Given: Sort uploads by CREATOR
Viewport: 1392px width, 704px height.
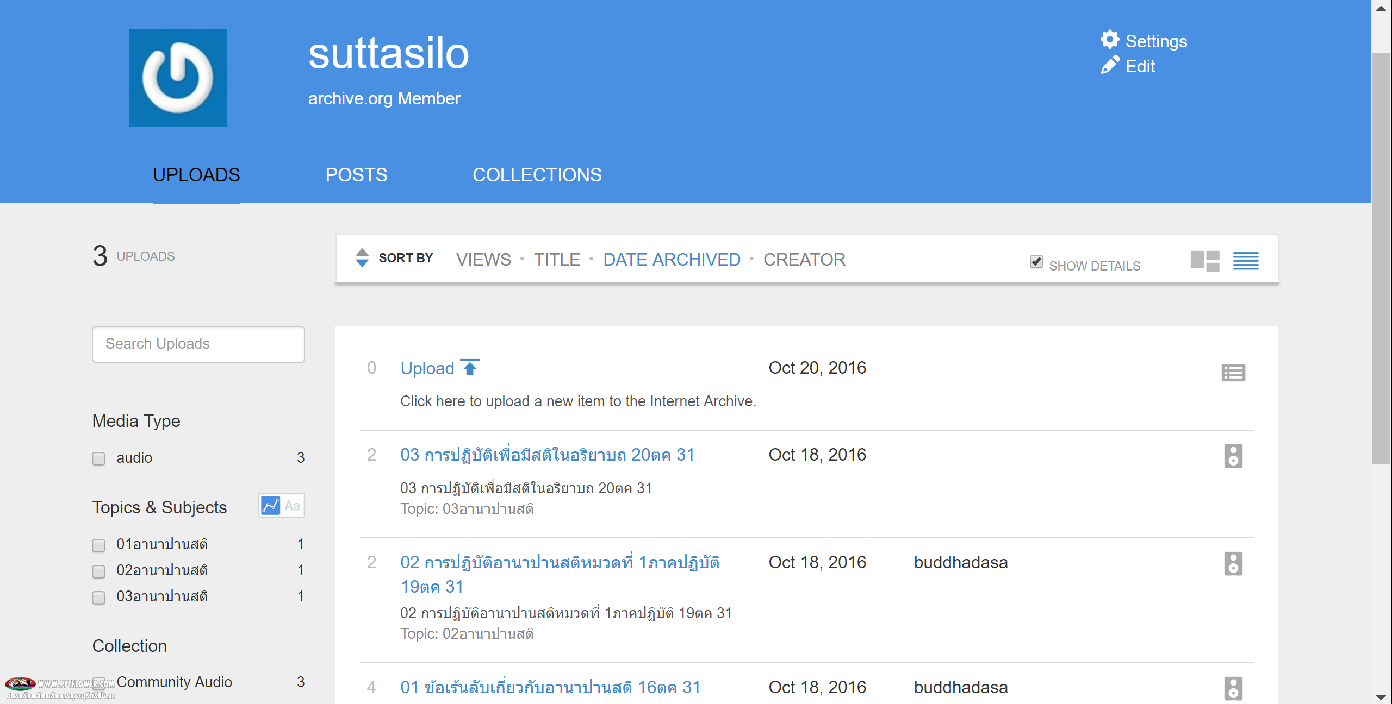Looking at the screenshot, I should coord(804,260).
